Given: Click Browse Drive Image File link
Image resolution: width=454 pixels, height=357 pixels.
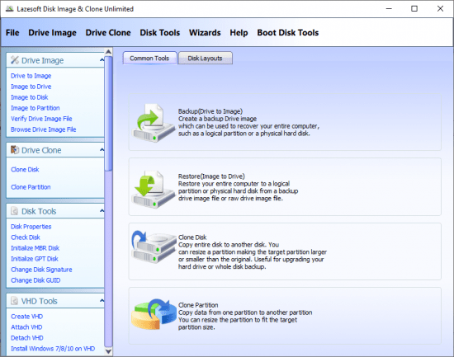Looking at the screenshot, I should click(44, 129).
